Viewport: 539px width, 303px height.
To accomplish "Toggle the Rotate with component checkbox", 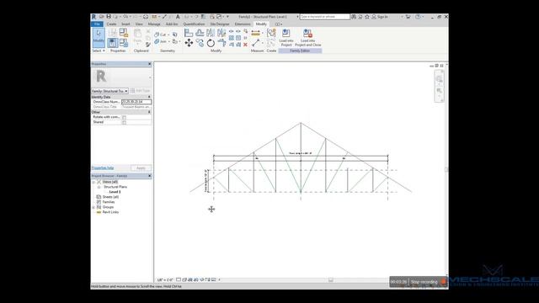I will pyautogui.click(x=124, y=117).
